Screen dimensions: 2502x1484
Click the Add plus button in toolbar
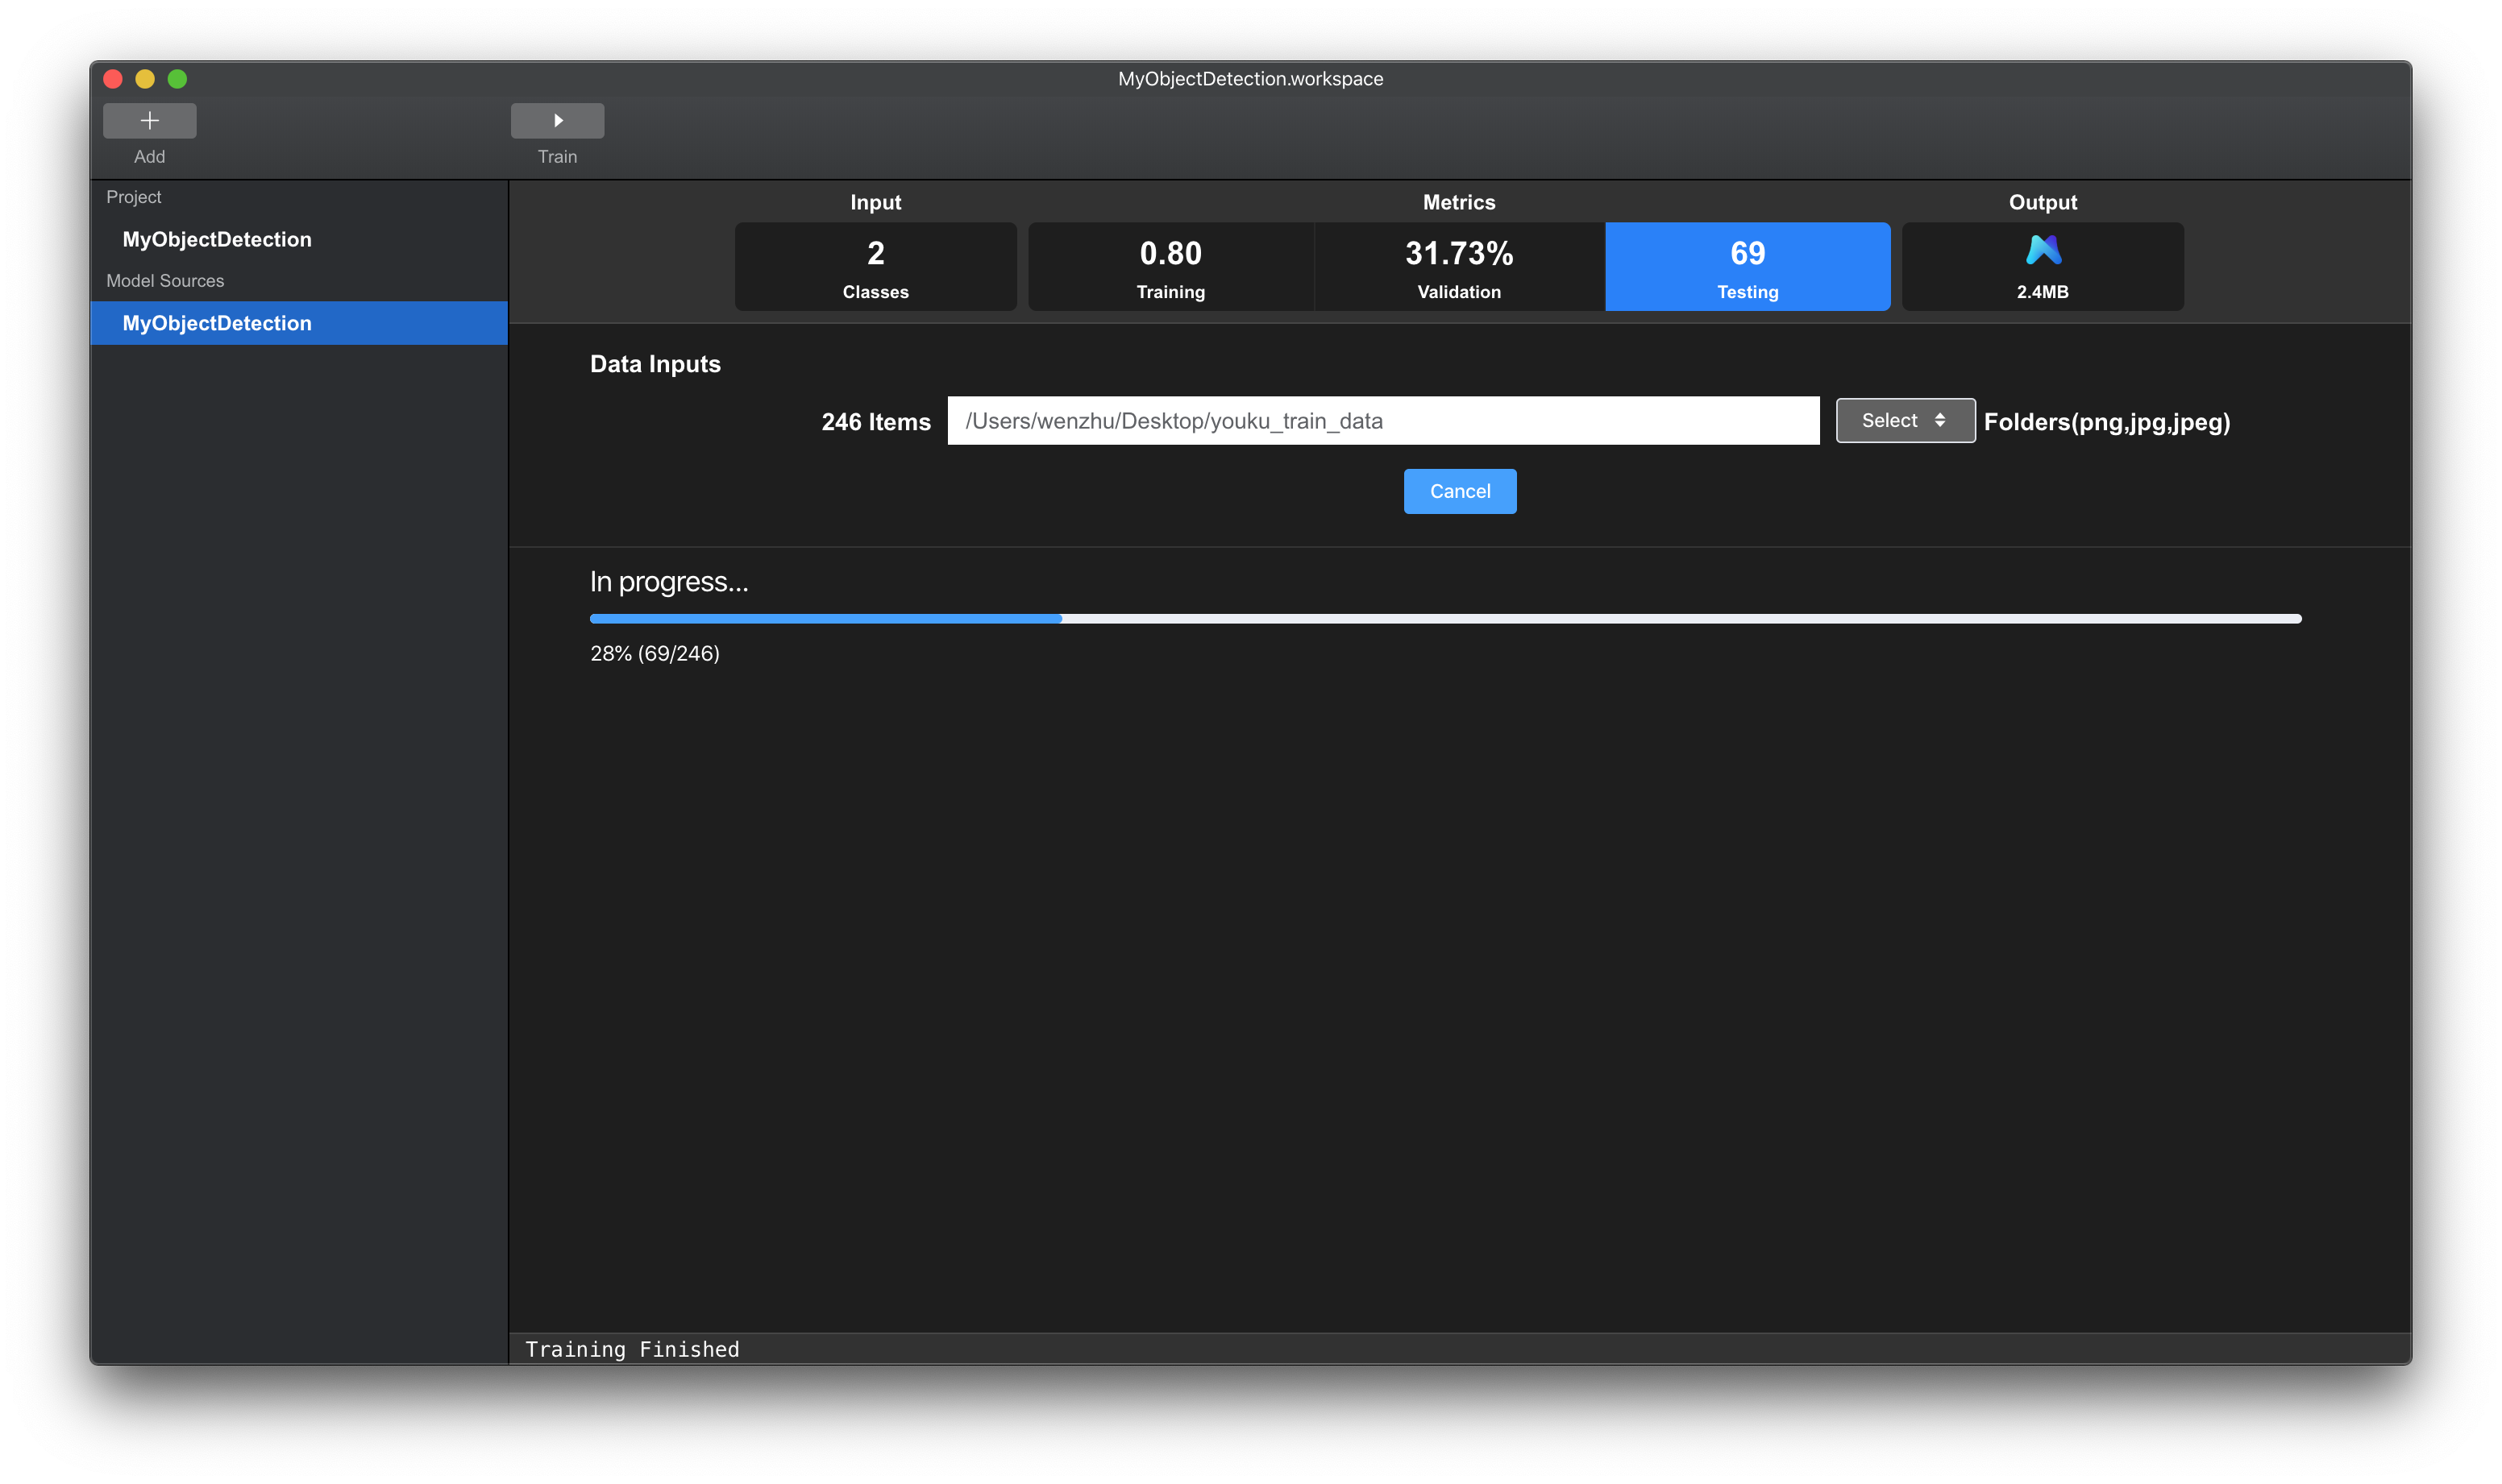click(x=149, y=121)
